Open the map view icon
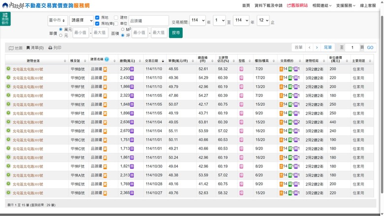This screenshot has width=384, height=216. coord(15,48)
